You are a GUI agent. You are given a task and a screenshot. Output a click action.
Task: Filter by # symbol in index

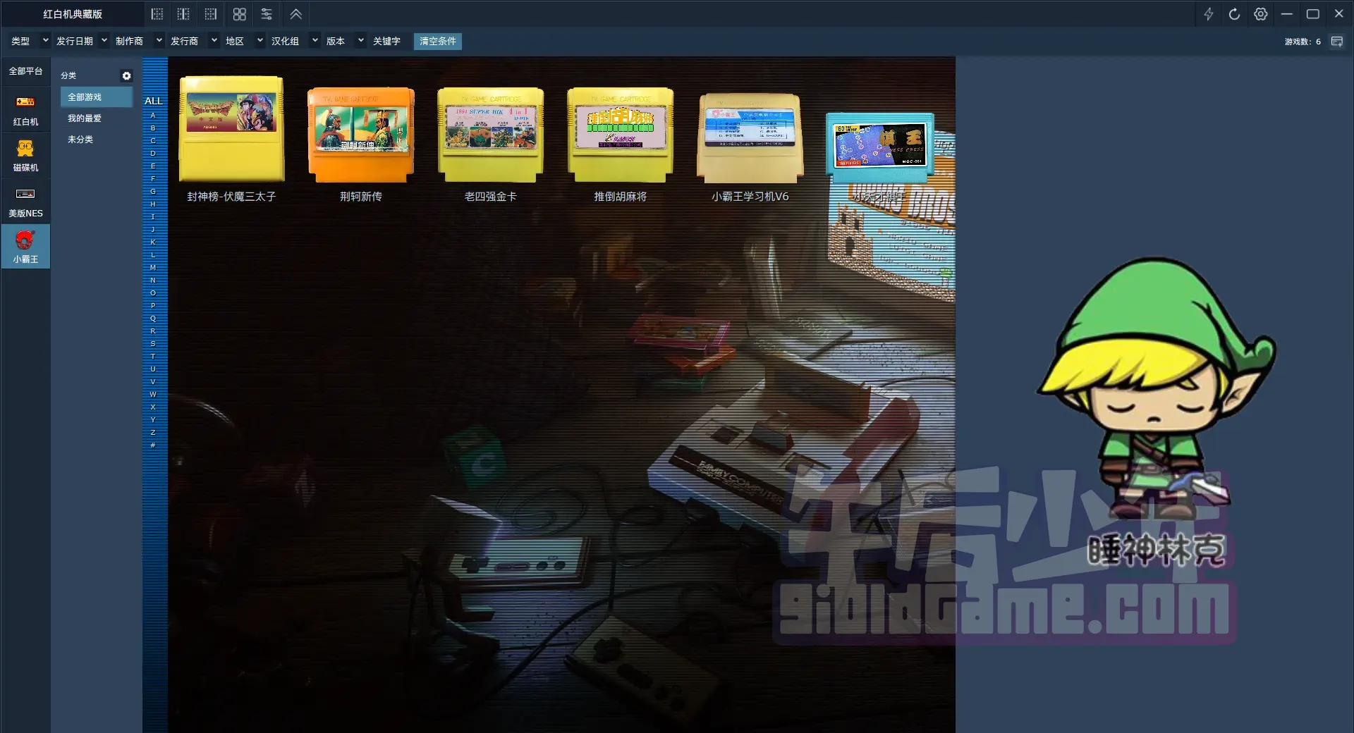click(x=153, y=445)
